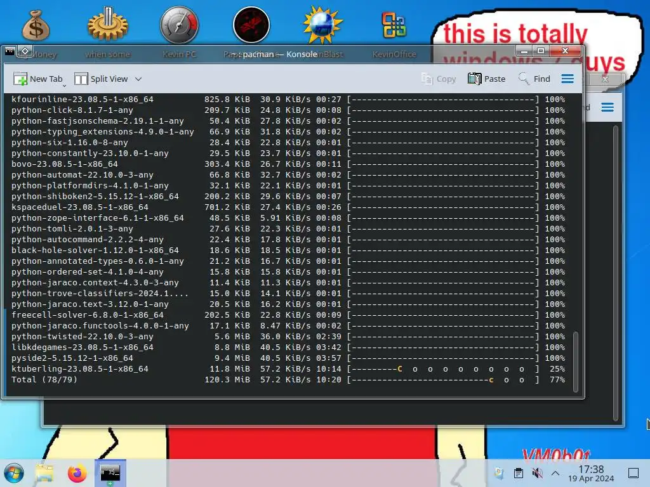The height and width of the screenshot is (487, 650).
Task: Click kspaceduel-23.08.5-1-x86_64 text
Action: pos(79,207)
